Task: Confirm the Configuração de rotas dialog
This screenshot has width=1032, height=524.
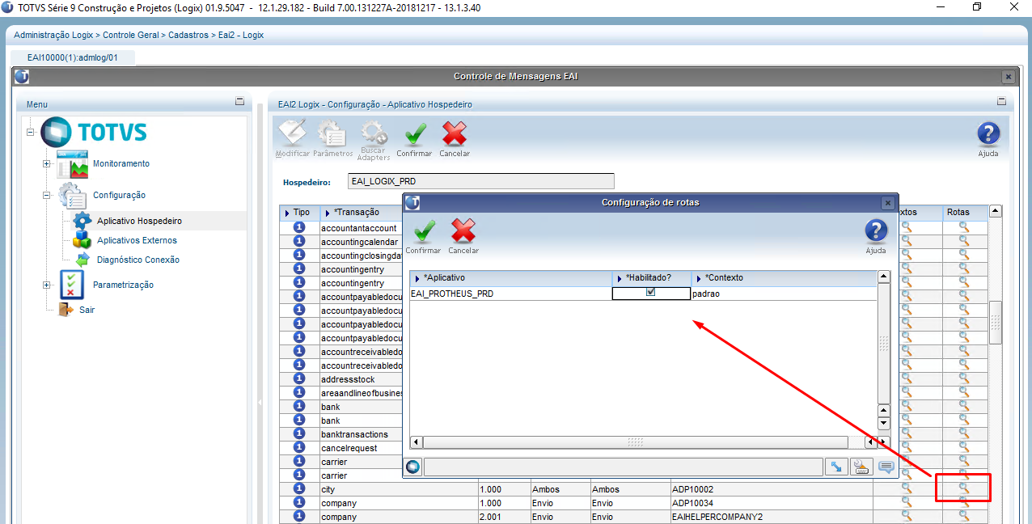Action: 422,236
